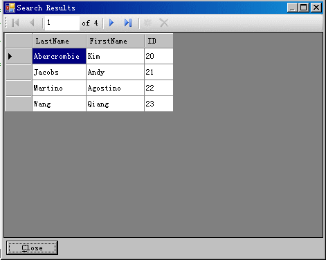
Task: Select the Andy first name cell
Action: (116, 72)
